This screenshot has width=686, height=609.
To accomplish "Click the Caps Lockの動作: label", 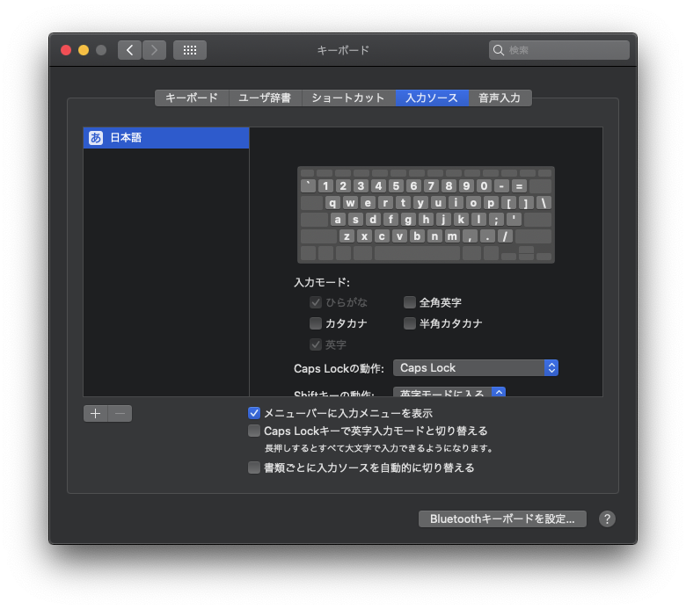I will pos(339,368).
